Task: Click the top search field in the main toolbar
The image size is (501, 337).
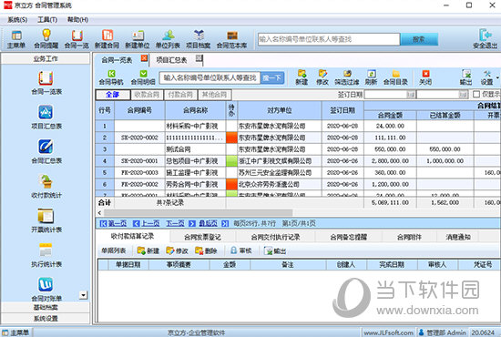Action: [329, 39]
